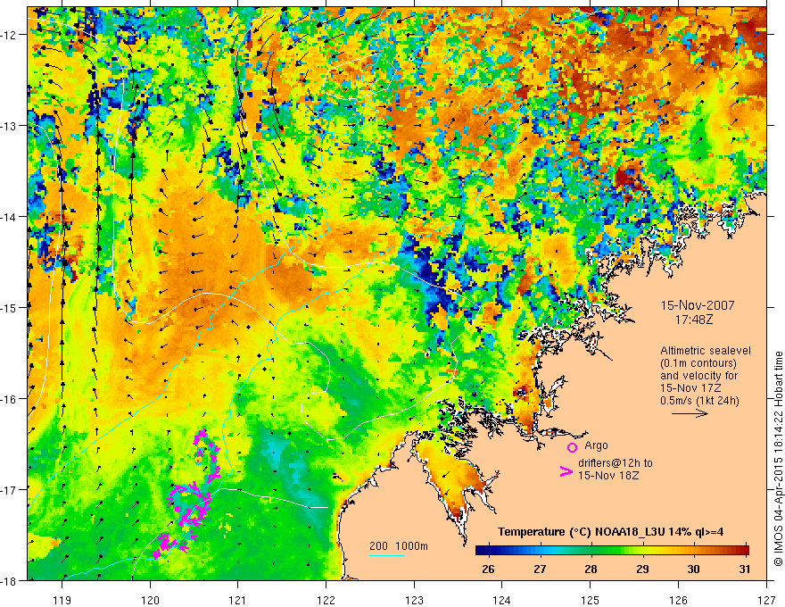Click the velocity scale arrow in the legend
Image resolution: width=785 pixels, height=607 pixels.
pos(690,413)
